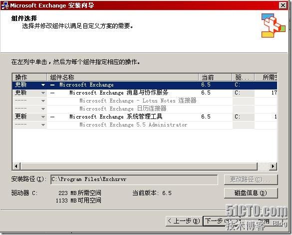Click the 当前 column header
Image resolution: width=292 pixels, height=235 pixels.
215,77
